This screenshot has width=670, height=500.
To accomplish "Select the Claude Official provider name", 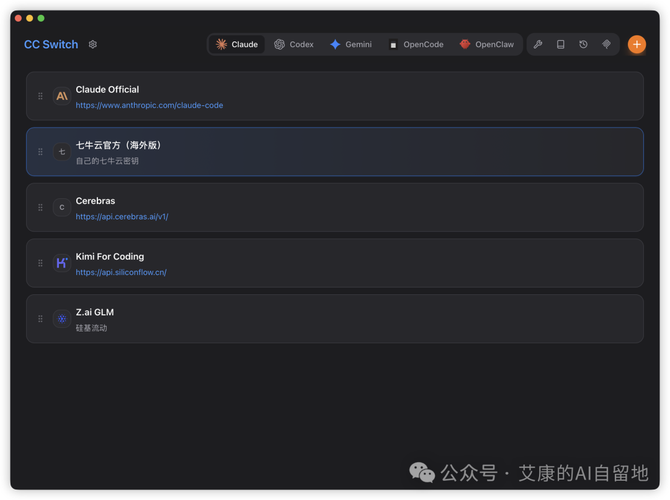I will pyautogui.click(x=107, y=90).
